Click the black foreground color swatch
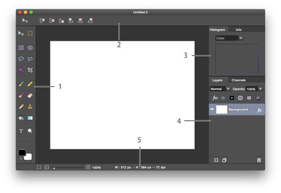 22,153
